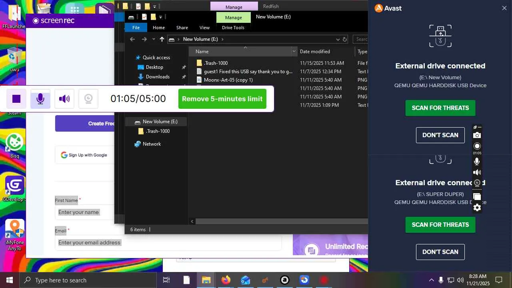The width and height of the screenshot is (512, 288).
Task: Open recent locations dropdown arrow
Action: coord(154,39)
